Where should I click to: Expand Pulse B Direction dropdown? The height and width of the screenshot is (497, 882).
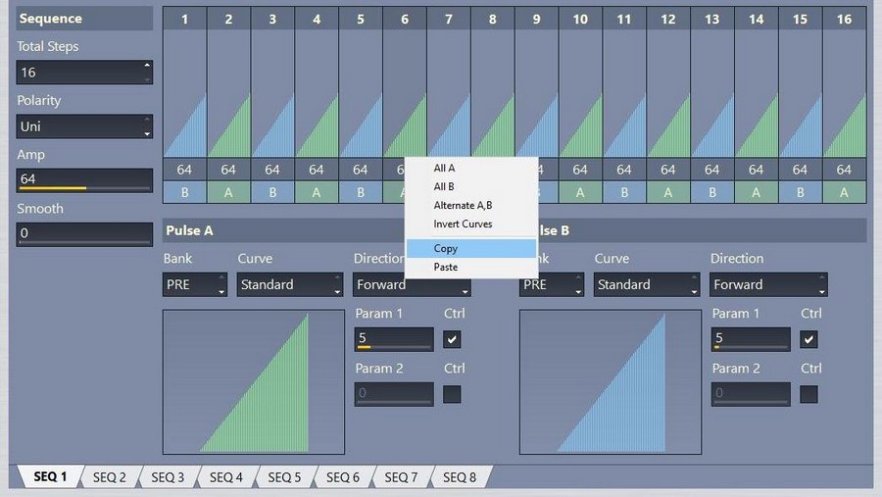click(768, 285)
